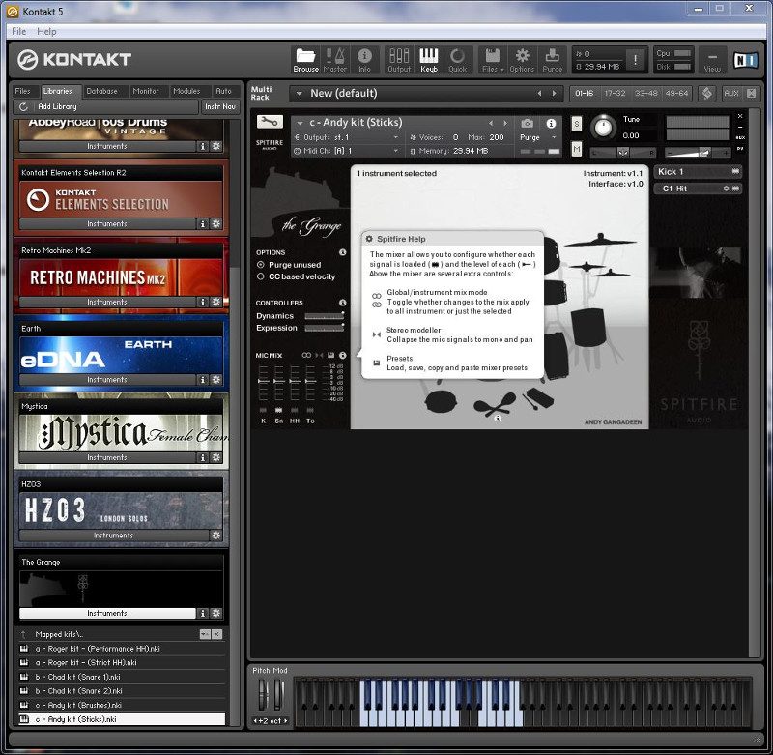The height and width of the screenshot is (755, 773).
Task: Show the Info pane
Action: click(364, 60)
